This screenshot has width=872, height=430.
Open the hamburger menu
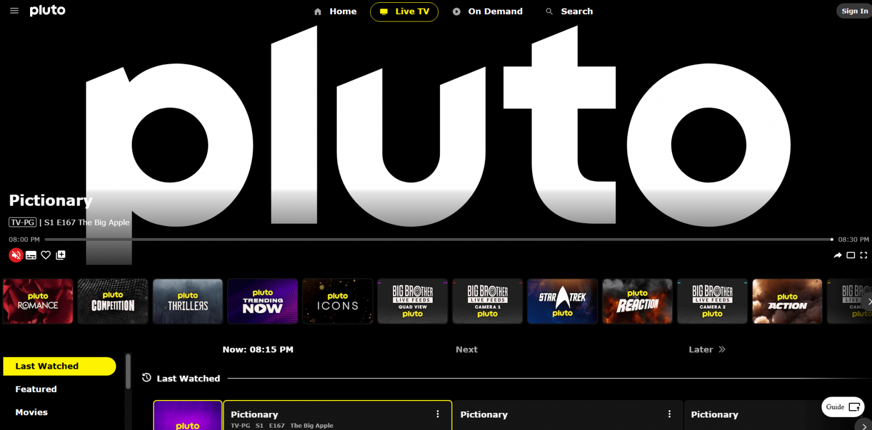coord(14,11)
